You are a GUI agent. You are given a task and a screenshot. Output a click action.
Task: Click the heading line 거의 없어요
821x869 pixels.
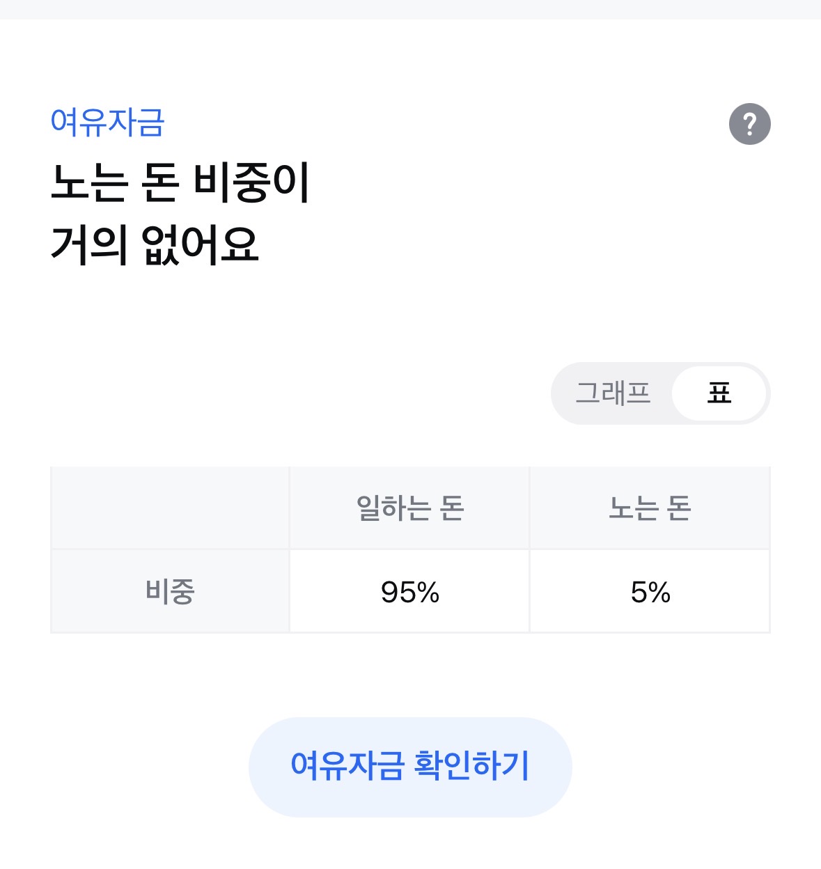pyautogui.click(x=155, y=244)
